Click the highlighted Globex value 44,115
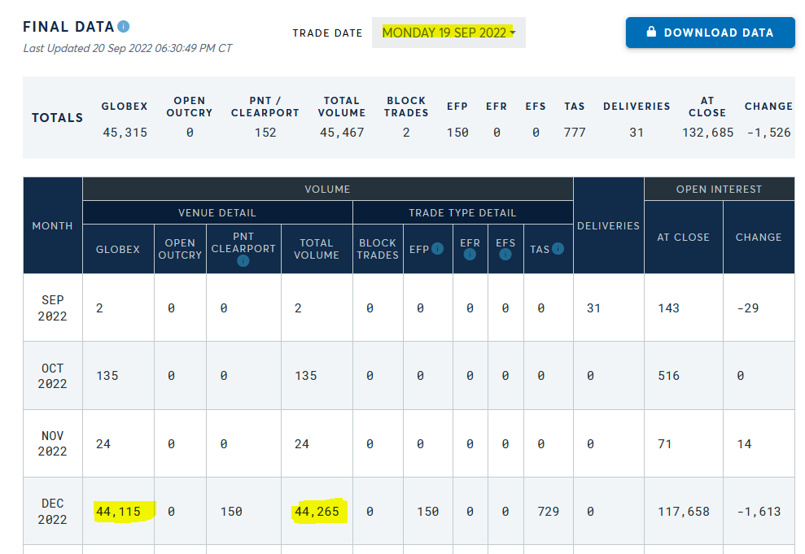Image resolution: width=805 pixels, height=554 pixels. click(x=119, y=512)
